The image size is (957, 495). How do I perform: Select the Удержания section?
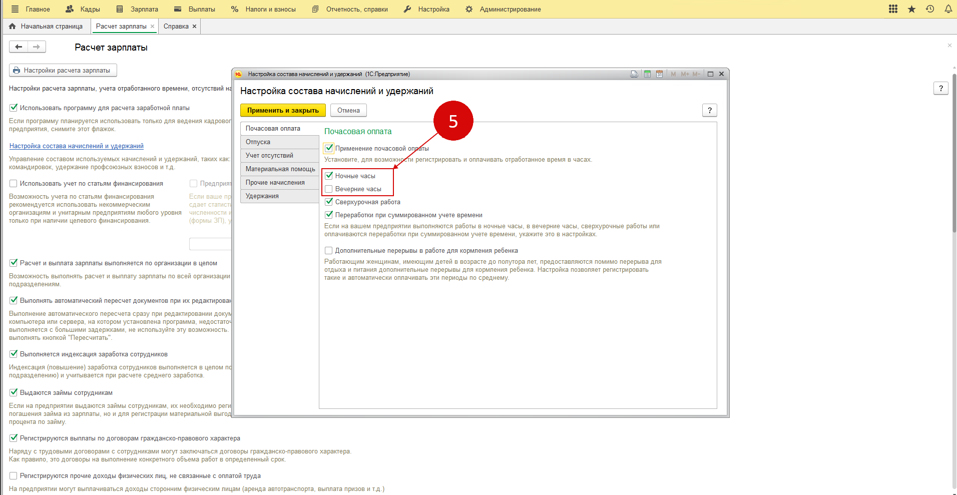click(x=279, y=196)
